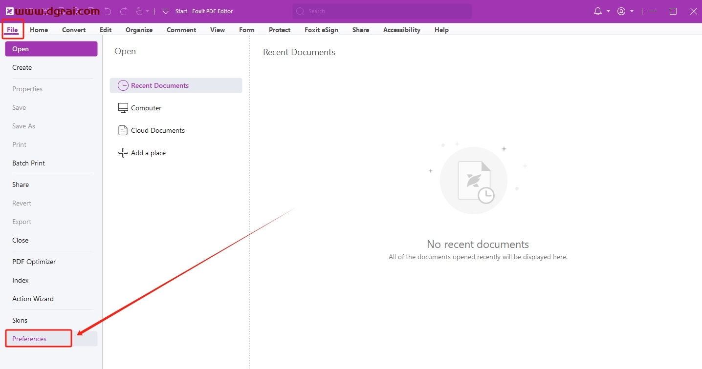Expand the user account dropdown arrow
Screen dimensions: 702x369
point(632,11)
